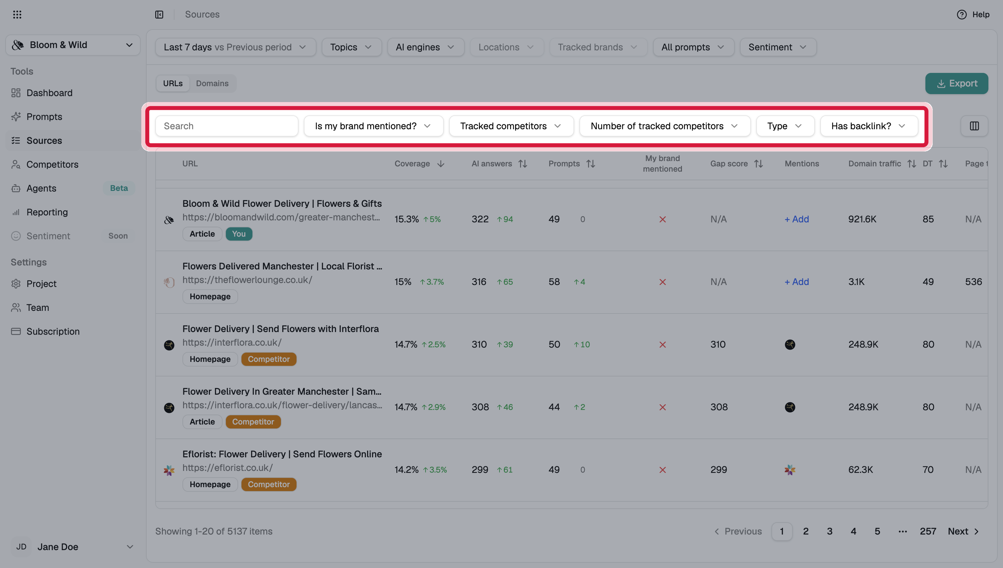Sort by Domain traffic column
1003x568 pixels.
pyautogui.click(x=912, y=164)
